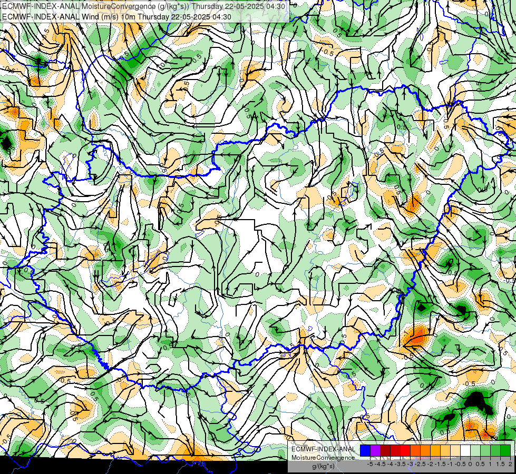Click the 'g/(kg*s)' unit label in legend
The width and height of the screenshot is (516, 474).
pos(323,466)
